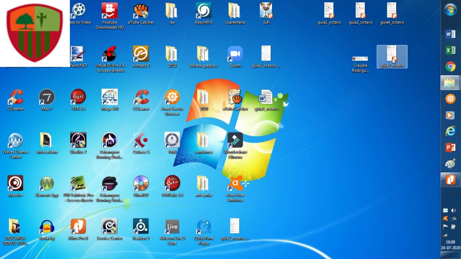Open Word from the taskbar
Viewport: 461px width, 259px height.
[x=451, y=34]
